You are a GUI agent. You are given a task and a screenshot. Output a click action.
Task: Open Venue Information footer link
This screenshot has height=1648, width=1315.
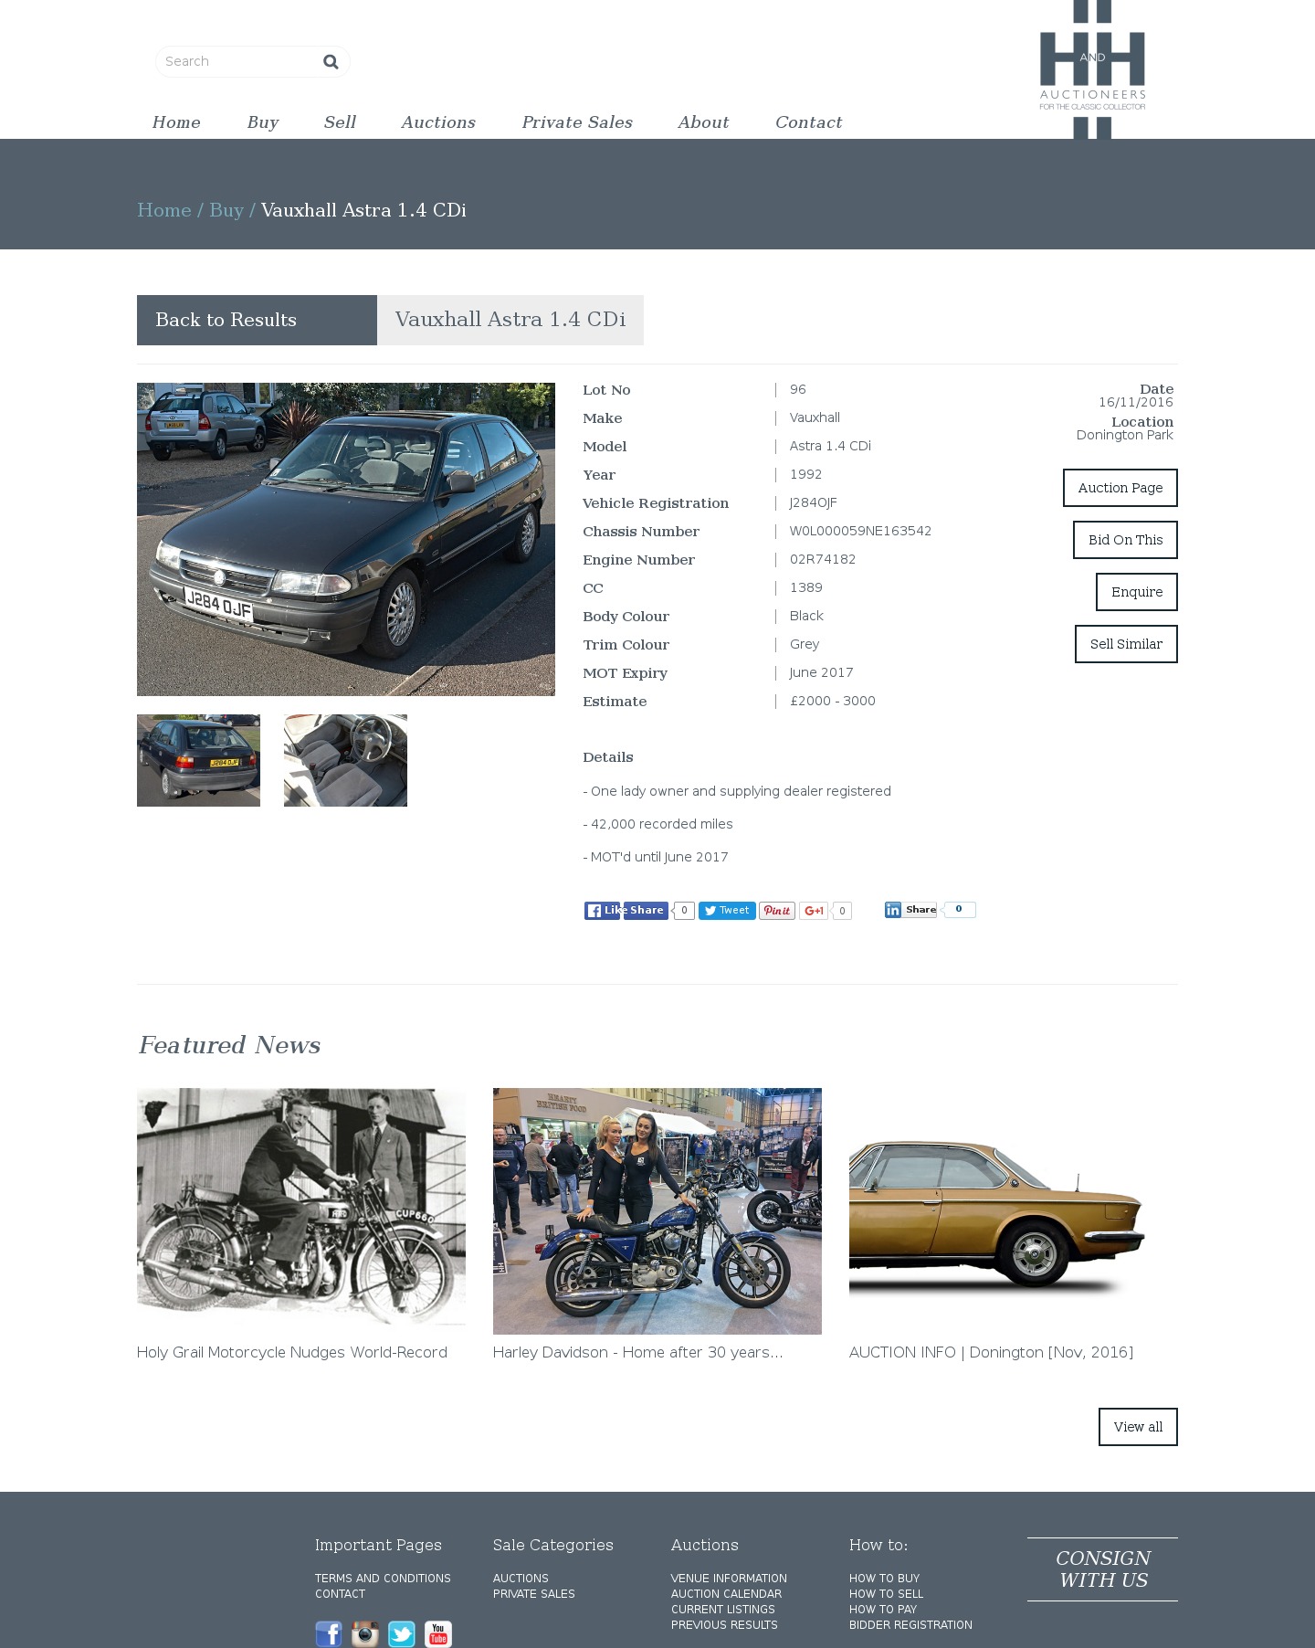pyautogui.click(x=729, y=1579)
